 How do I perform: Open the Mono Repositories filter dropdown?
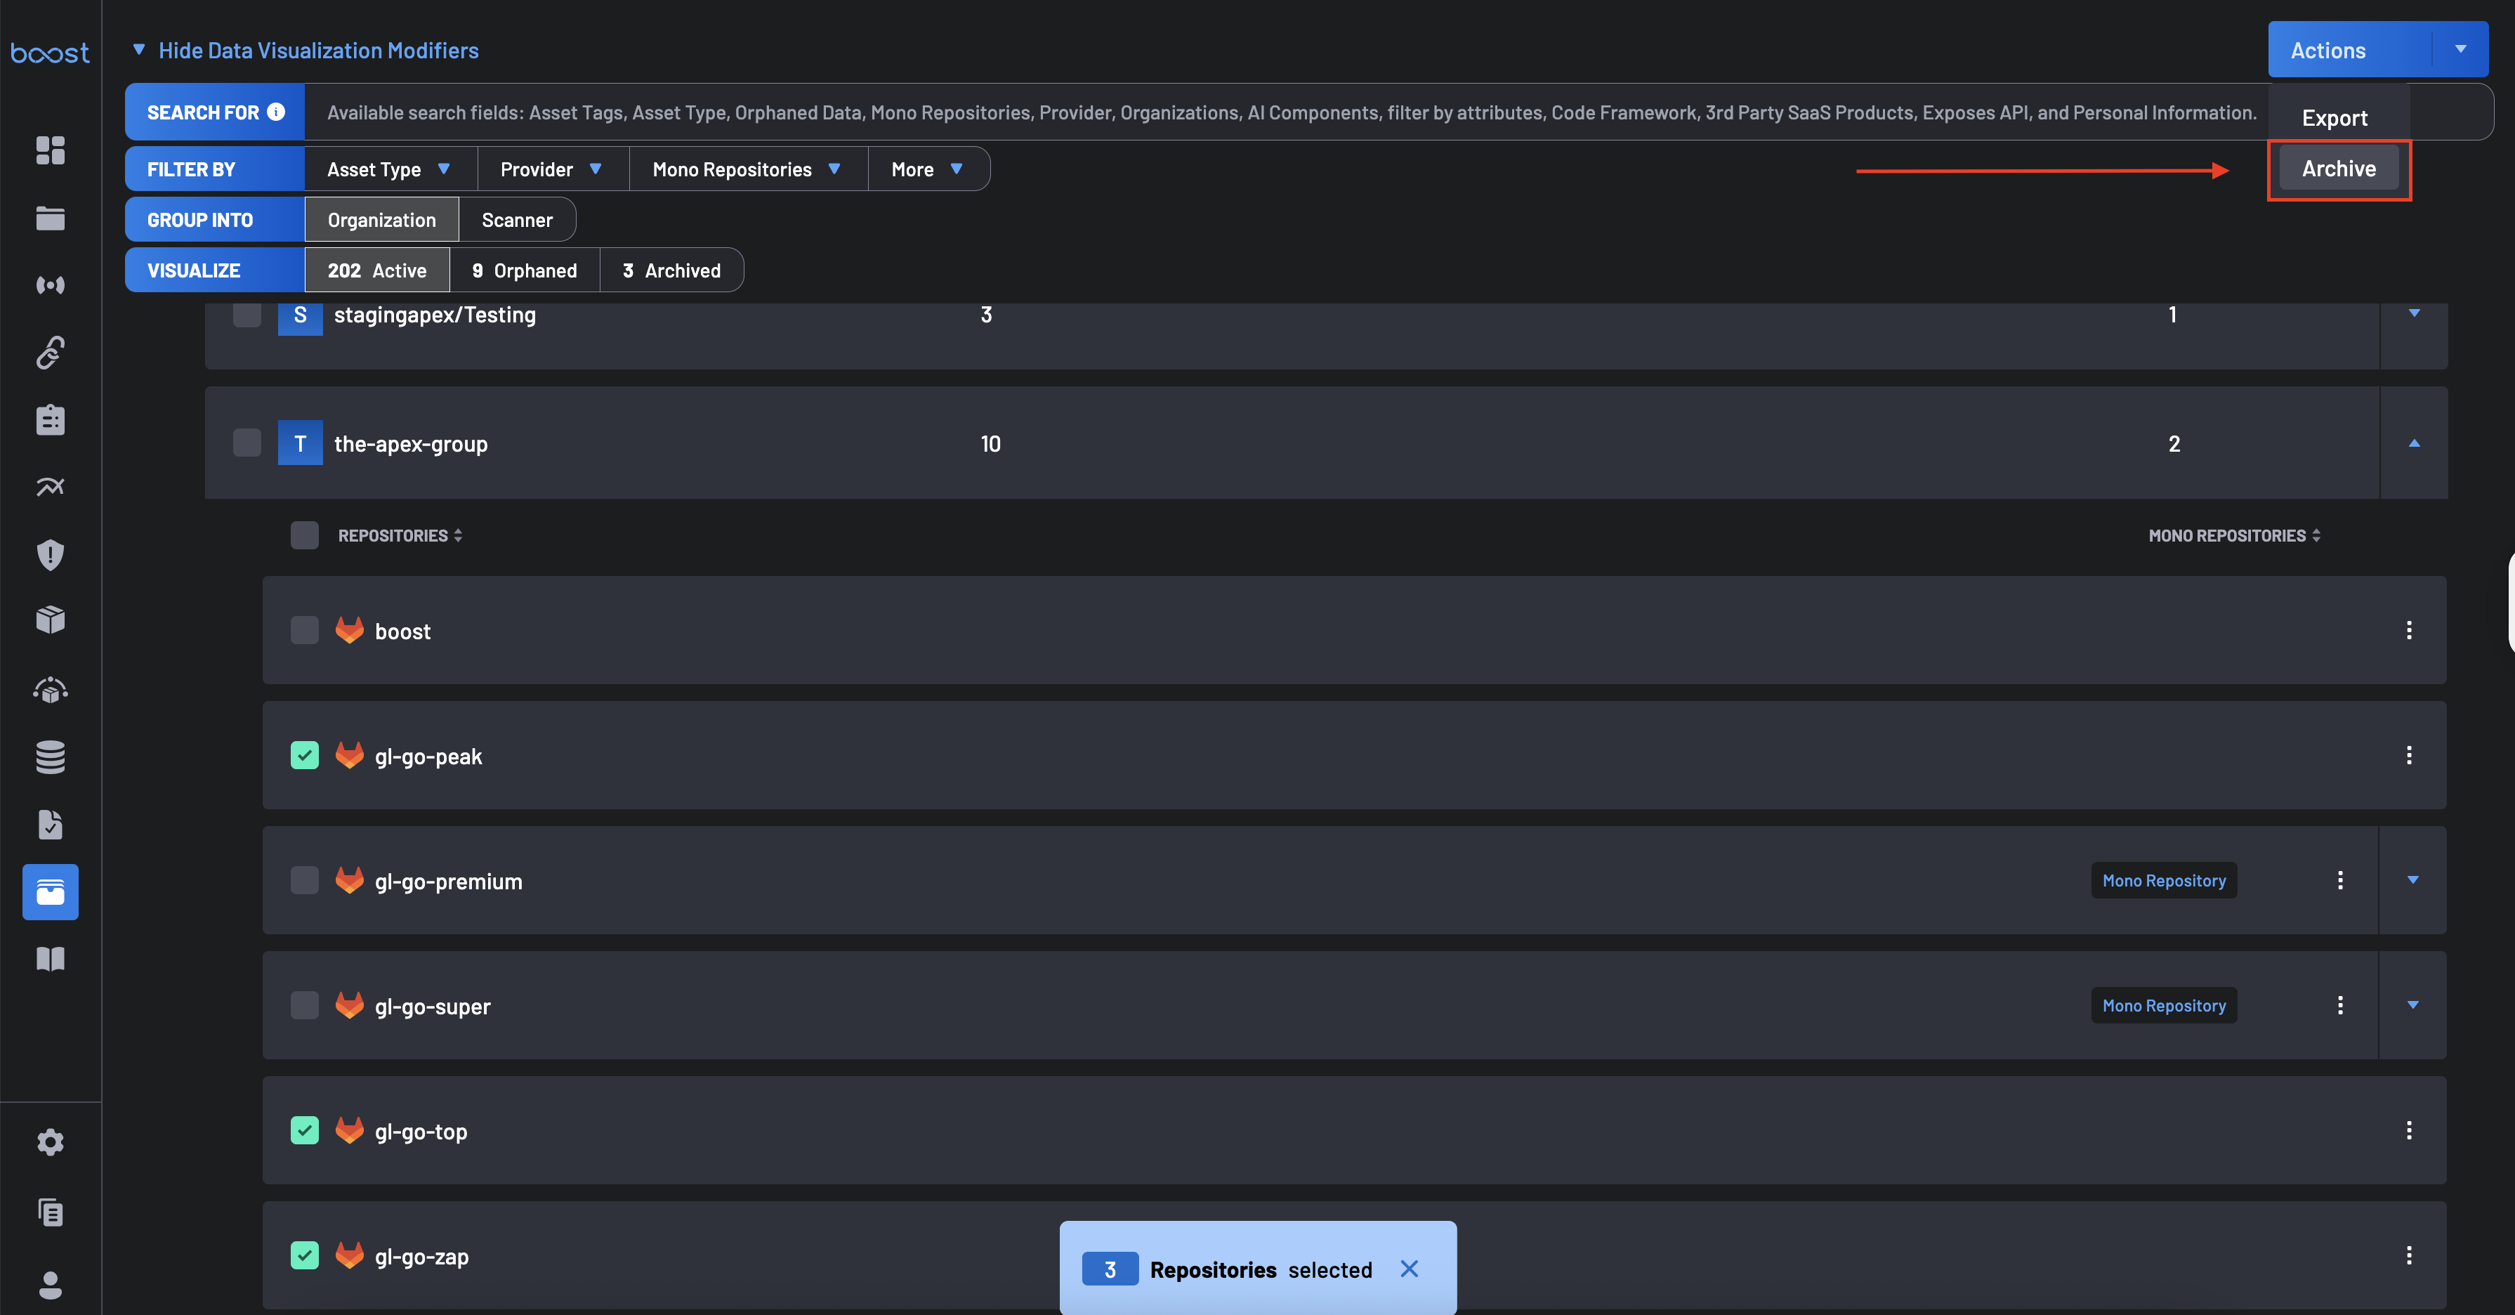[748, 169]
